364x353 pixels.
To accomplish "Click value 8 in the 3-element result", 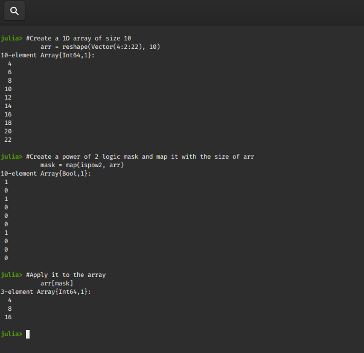I will tap(10, 308).
